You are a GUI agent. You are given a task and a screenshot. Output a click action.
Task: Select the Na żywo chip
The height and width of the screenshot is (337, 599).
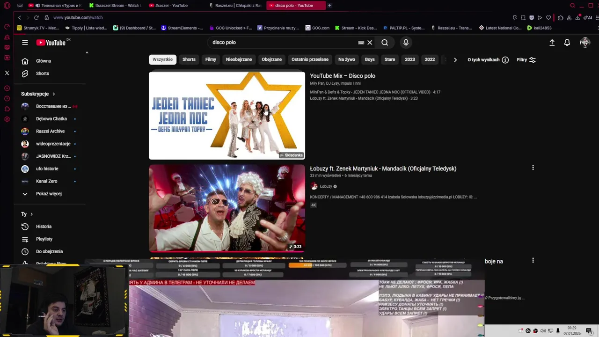click(x=347, y=59)
